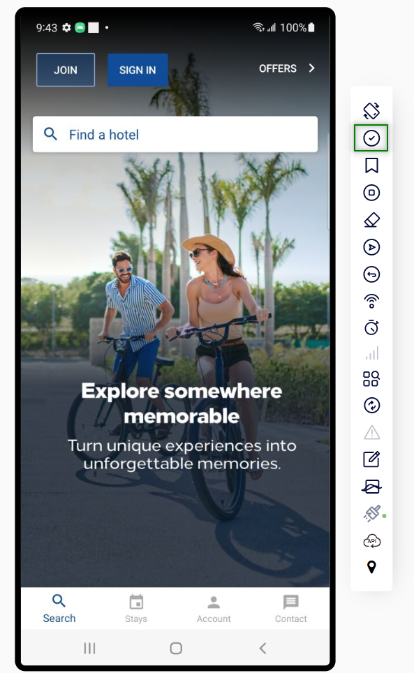Screen dimensions: 414x673
Task: Open the edit note pencil icon
Action: [371, 459]
